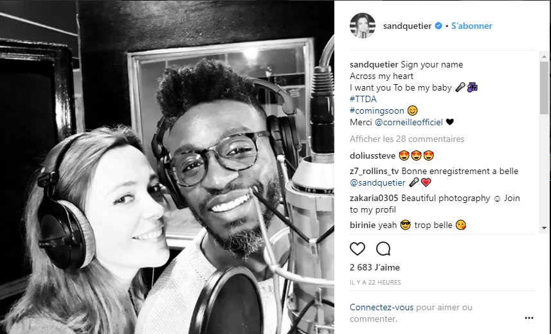551x334 pixels.
Task: Click the IL Y A 22 HEURES timestamp
Action: (375, 283)
